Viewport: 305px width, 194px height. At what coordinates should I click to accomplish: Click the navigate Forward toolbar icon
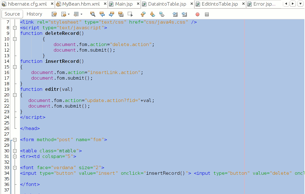76,14
